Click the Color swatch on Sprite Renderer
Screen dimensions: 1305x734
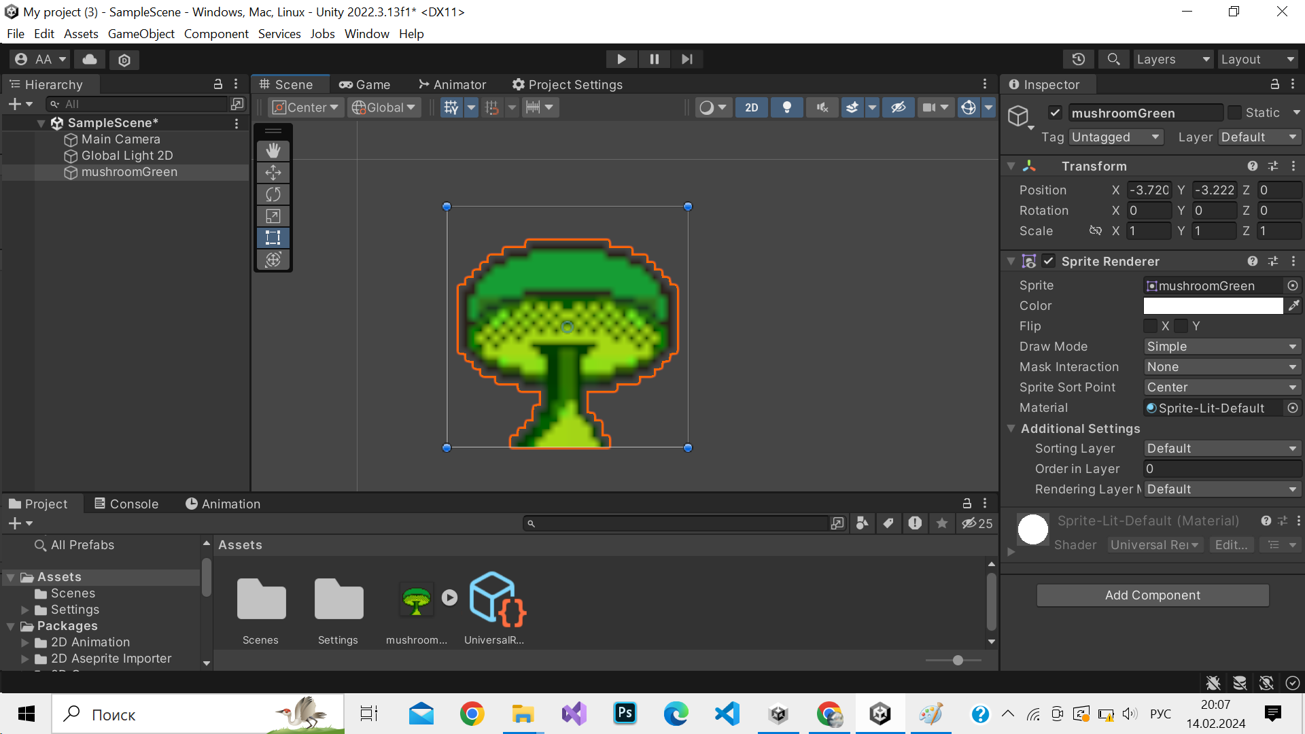pos(1213,306)
